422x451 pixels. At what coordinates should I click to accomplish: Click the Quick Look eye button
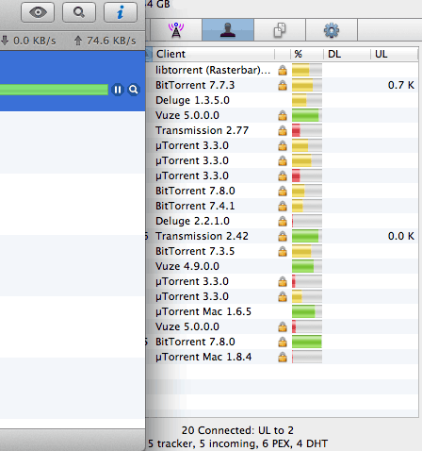pos(38,12)
